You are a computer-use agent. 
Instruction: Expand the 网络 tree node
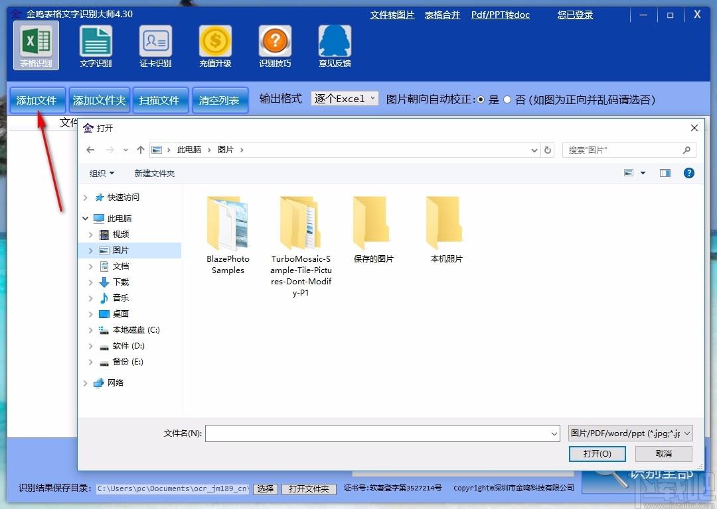point(86,382)
